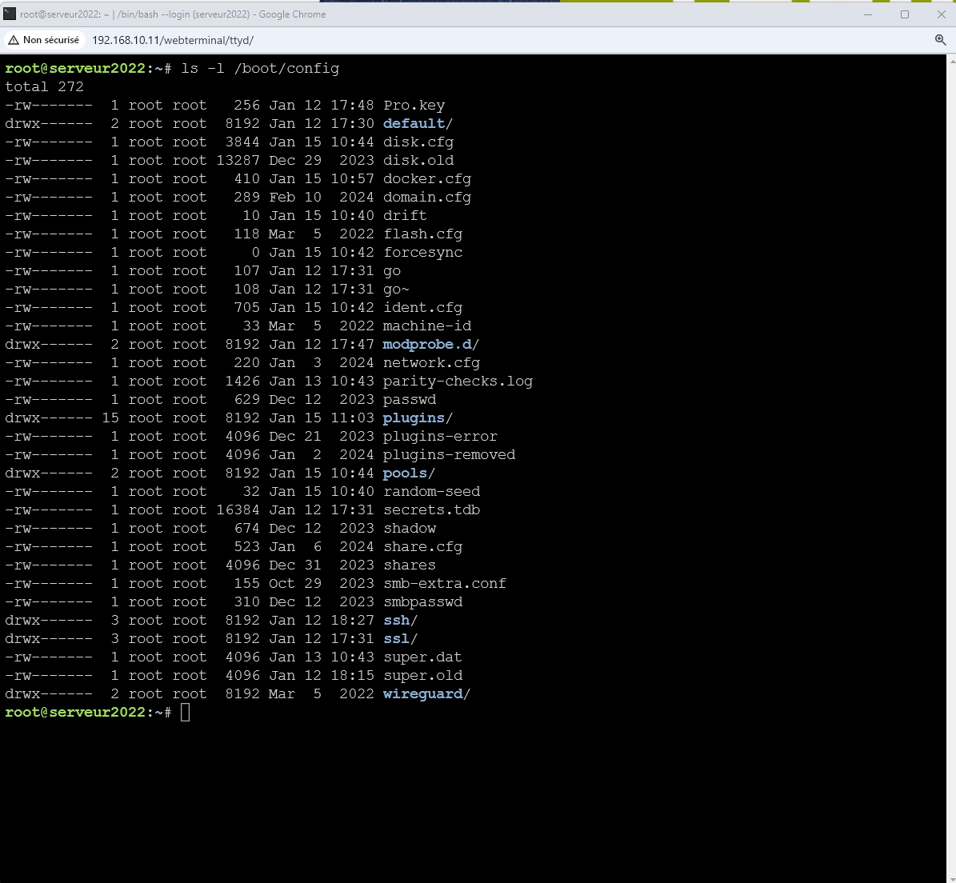Click the file name network.cfg

point(431,362)
